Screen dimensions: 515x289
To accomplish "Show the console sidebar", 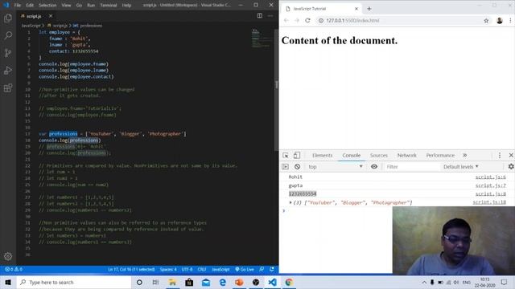I will [x=285, y=166].
